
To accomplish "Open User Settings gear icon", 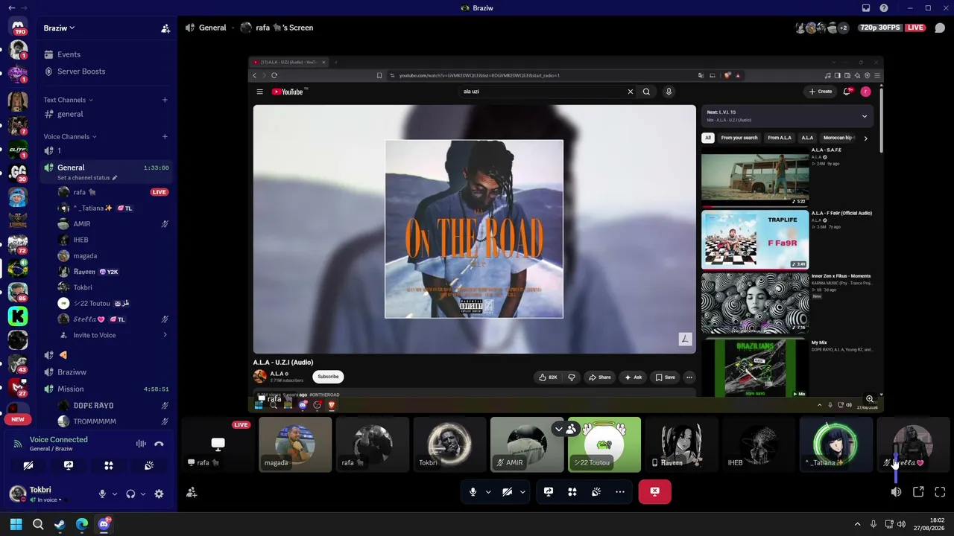I will tap(159, 494).
